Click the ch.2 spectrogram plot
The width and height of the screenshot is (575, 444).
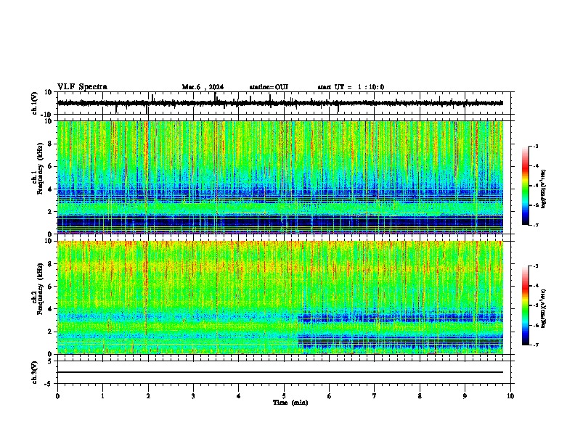pos(280,297)
